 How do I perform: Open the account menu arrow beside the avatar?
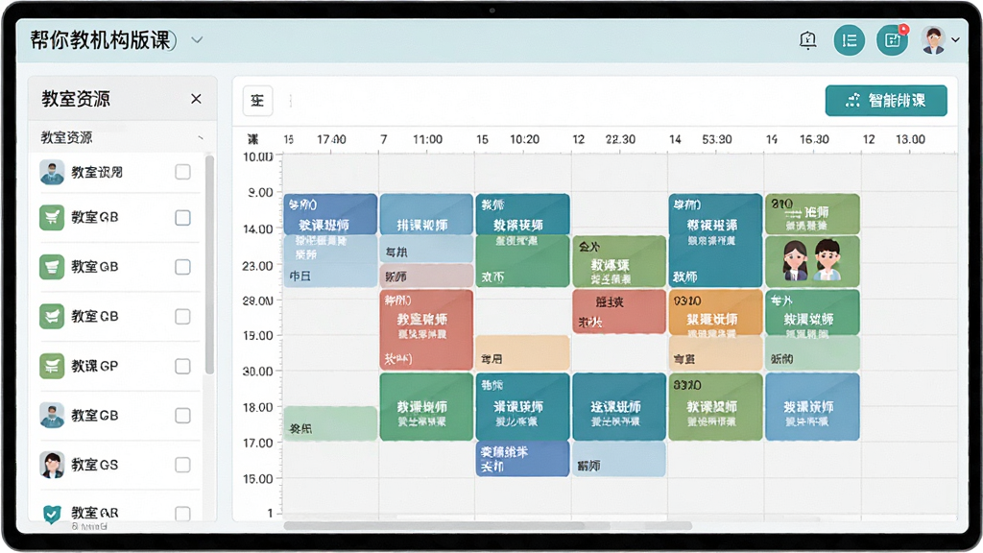point(955,39)
